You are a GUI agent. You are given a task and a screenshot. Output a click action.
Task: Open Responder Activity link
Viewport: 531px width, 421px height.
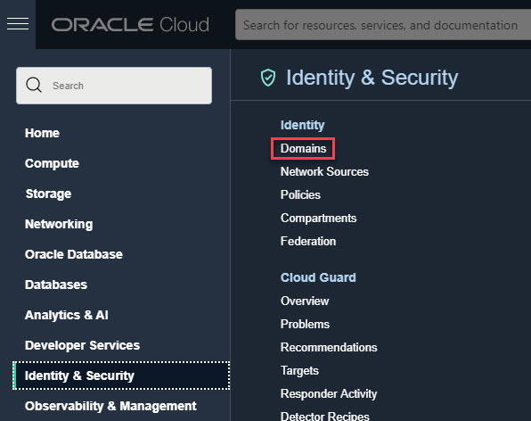329,394
